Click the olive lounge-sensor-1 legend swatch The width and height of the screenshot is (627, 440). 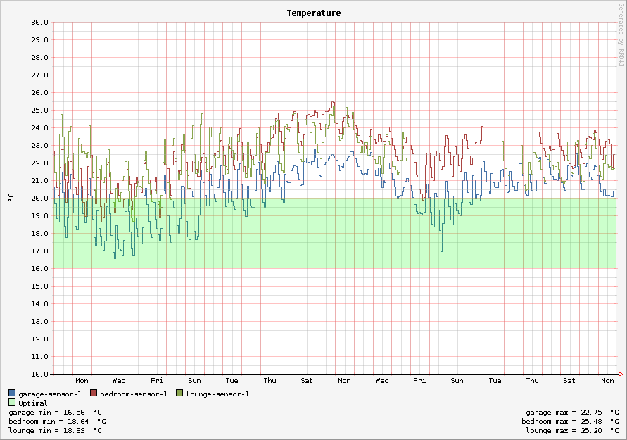(179, 394)
